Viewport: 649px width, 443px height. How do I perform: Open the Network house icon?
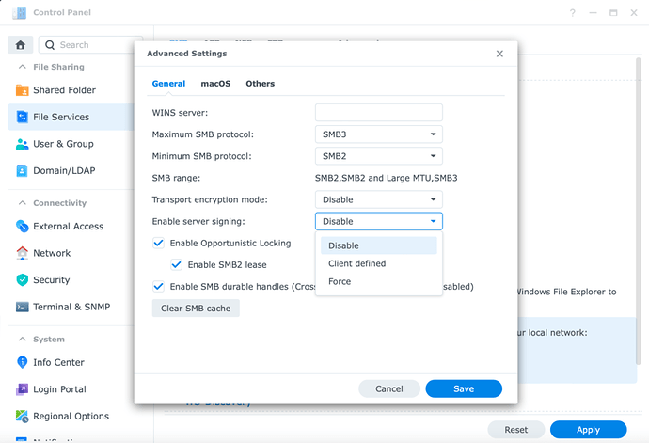(22, 253)
